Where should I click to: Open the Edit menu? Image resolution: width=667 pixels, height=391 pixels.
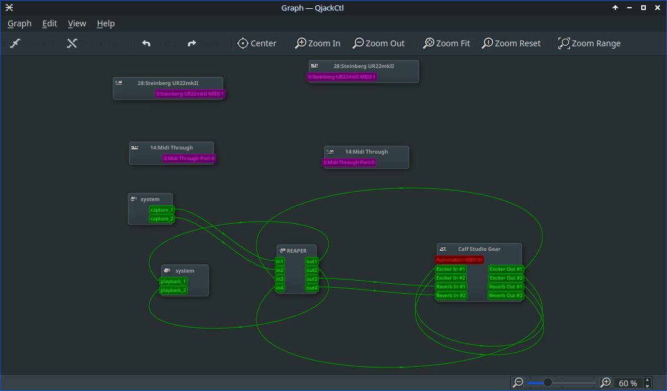coord(49,23)
